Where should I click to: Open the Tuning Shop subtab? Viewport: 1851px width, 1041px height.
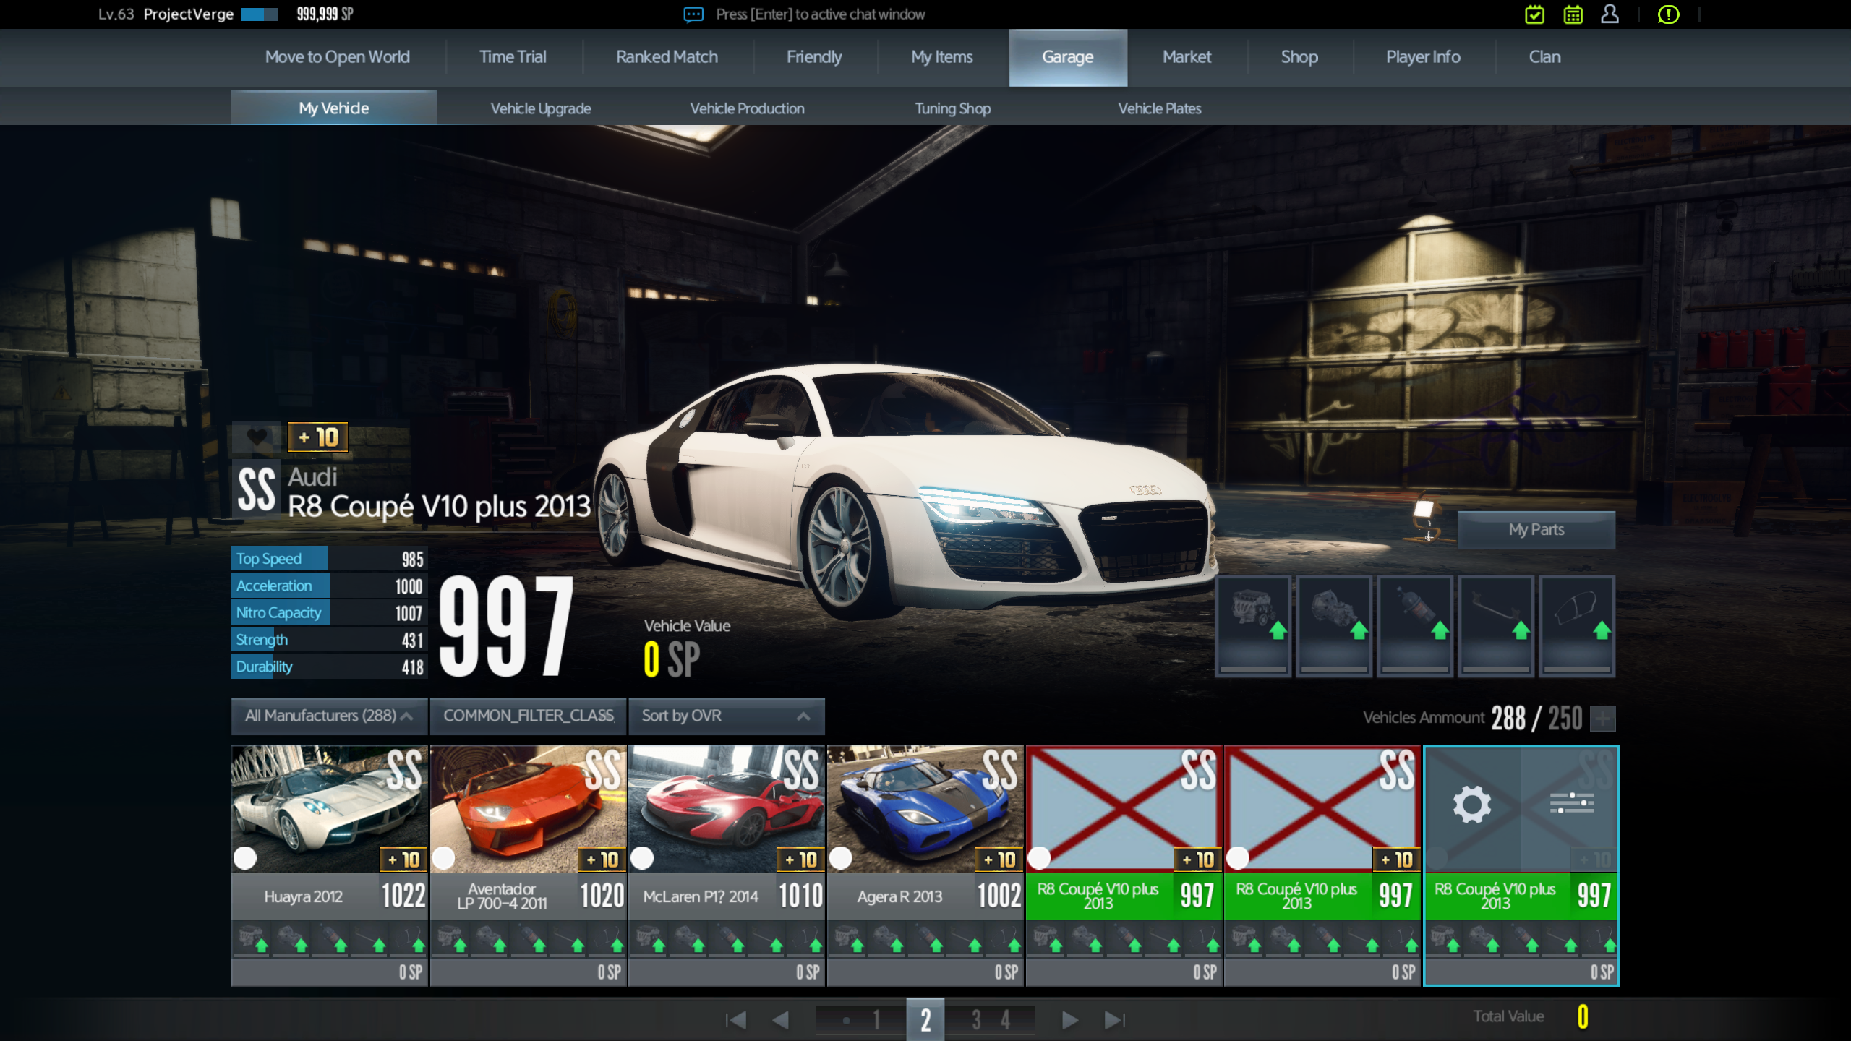[953, 108]
